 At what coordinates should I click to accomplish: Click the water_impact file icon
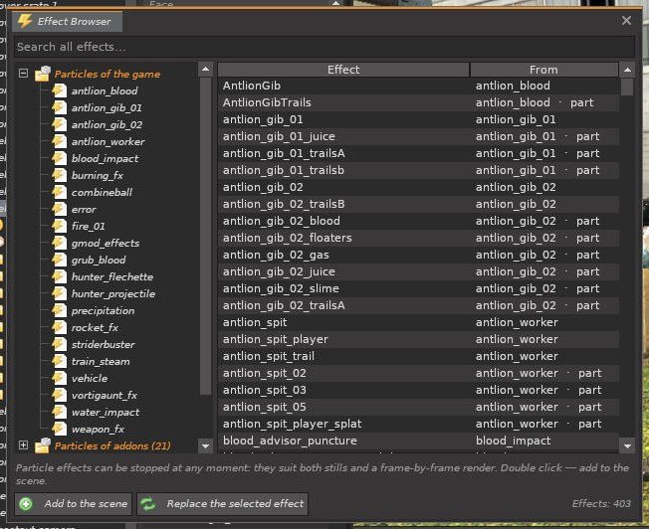click(x=59, y=413)
